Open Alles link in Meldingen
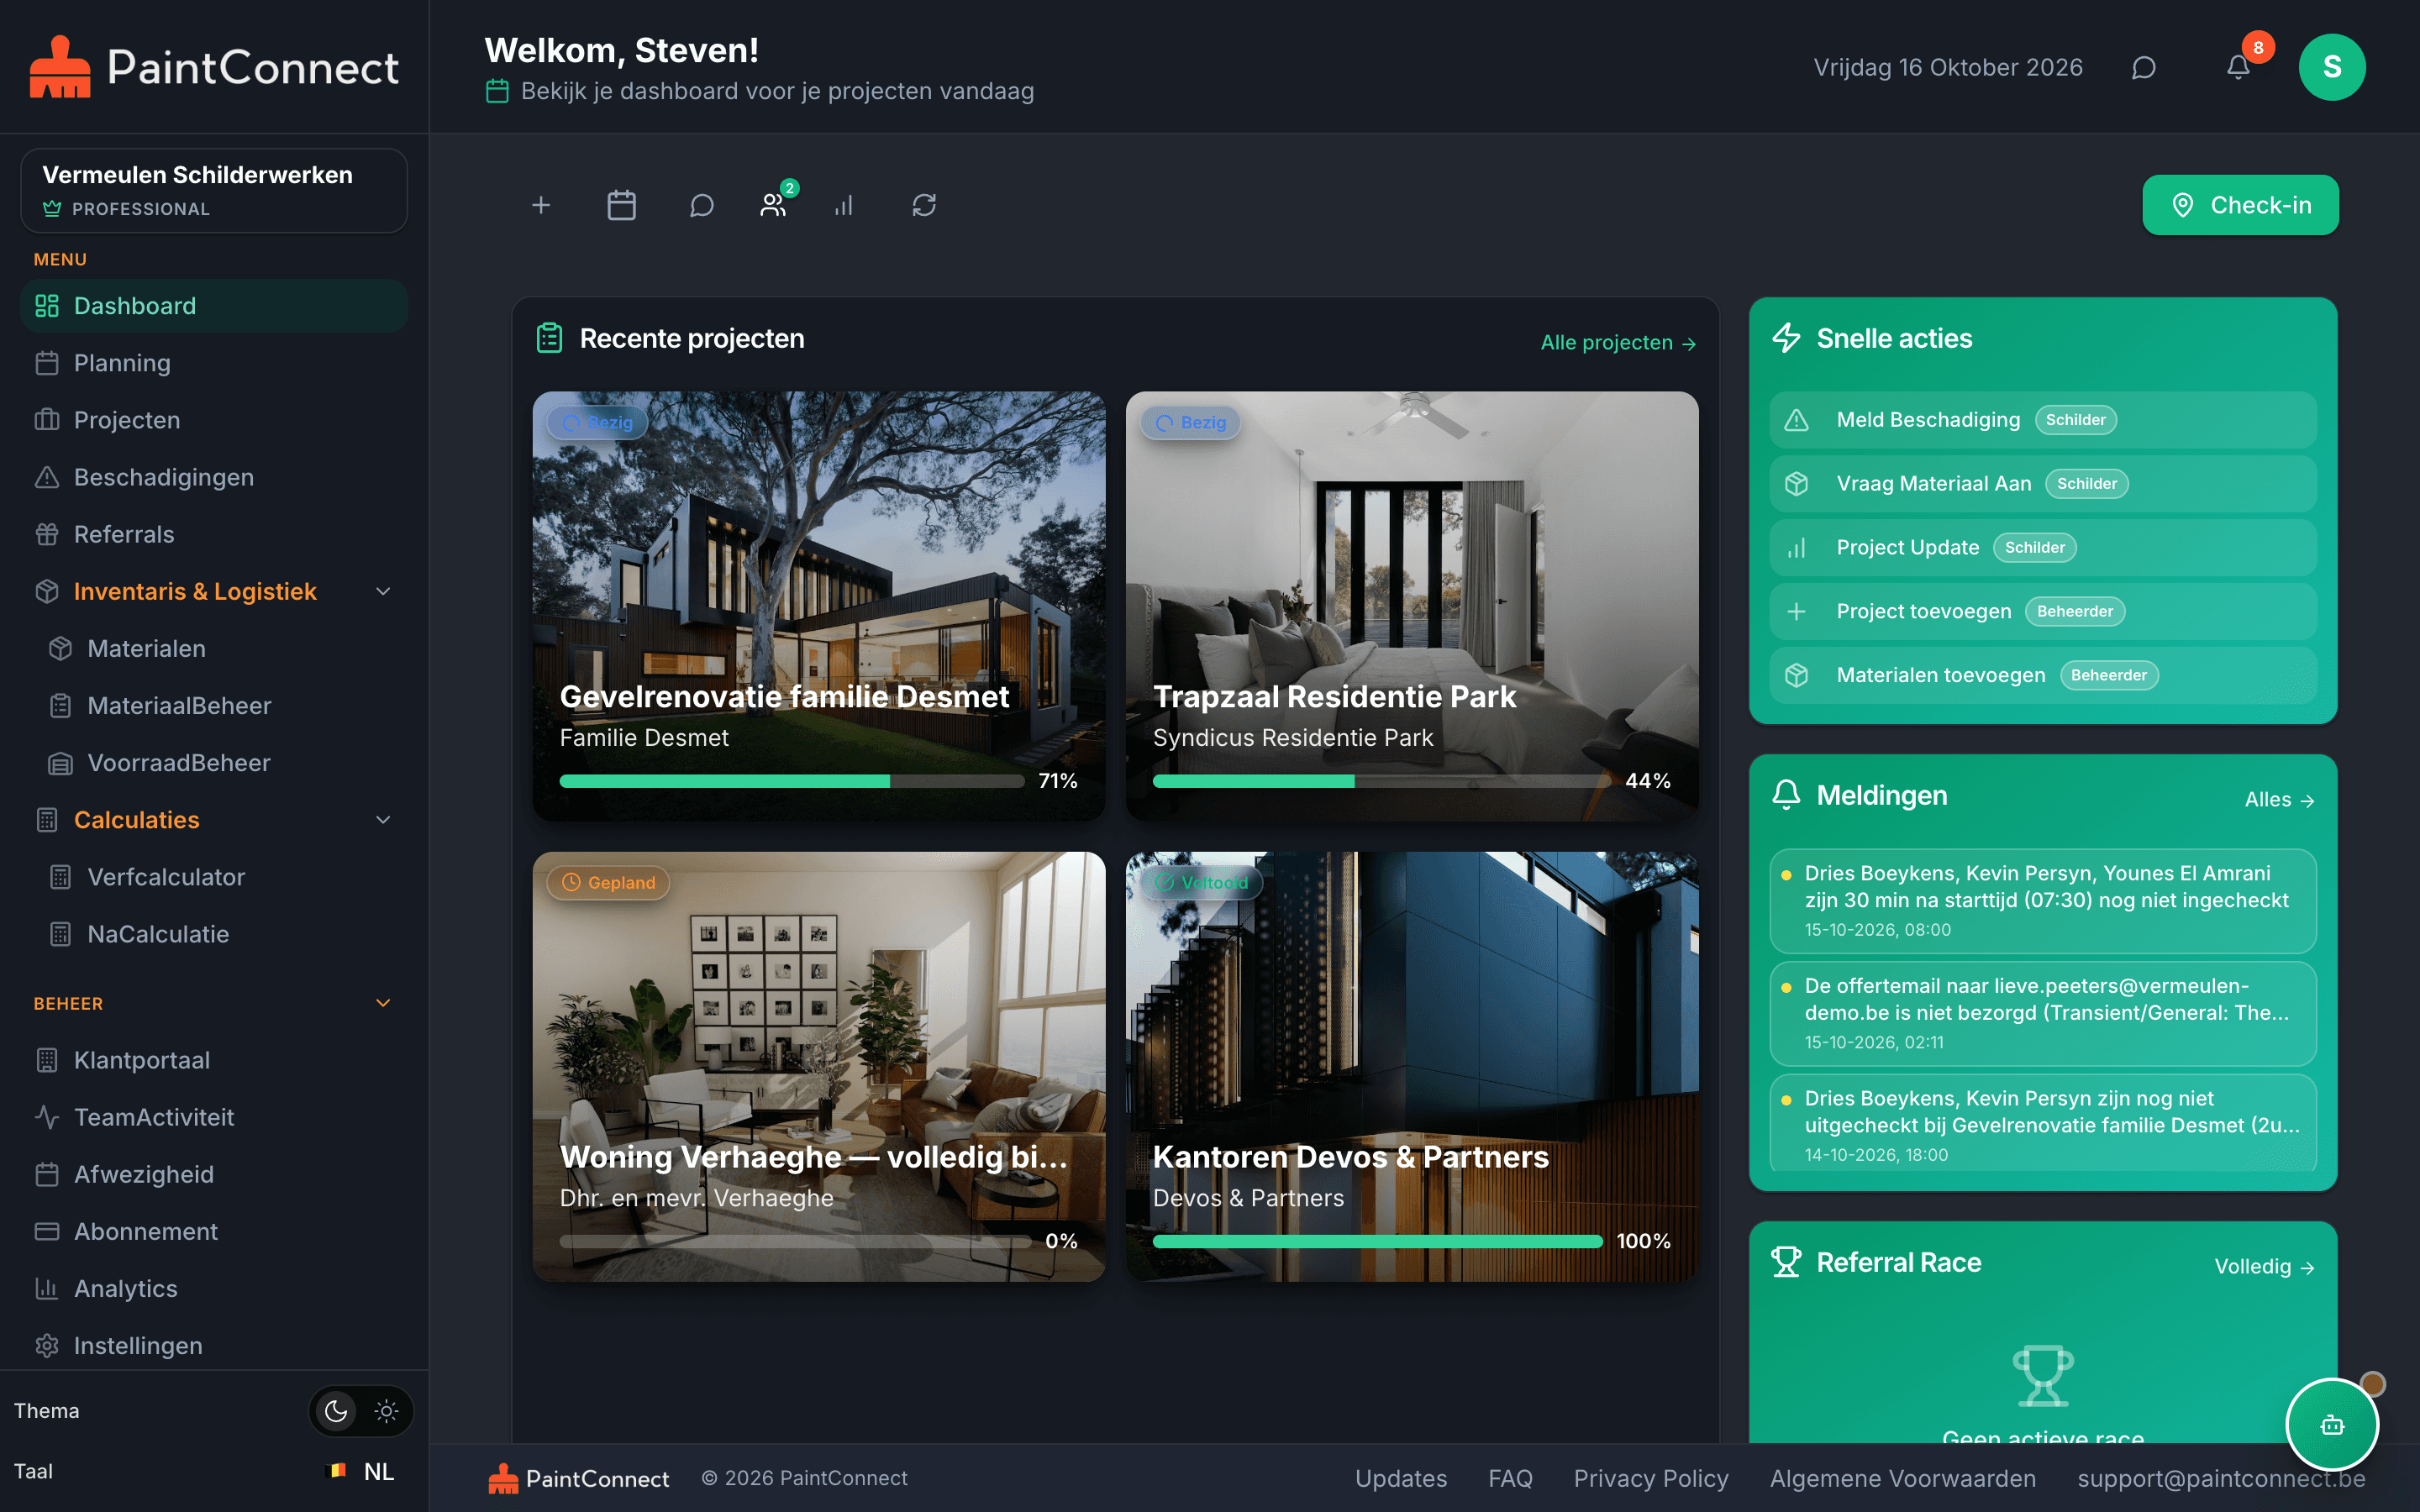Screen dimensions: 2420x1512 2279,800
